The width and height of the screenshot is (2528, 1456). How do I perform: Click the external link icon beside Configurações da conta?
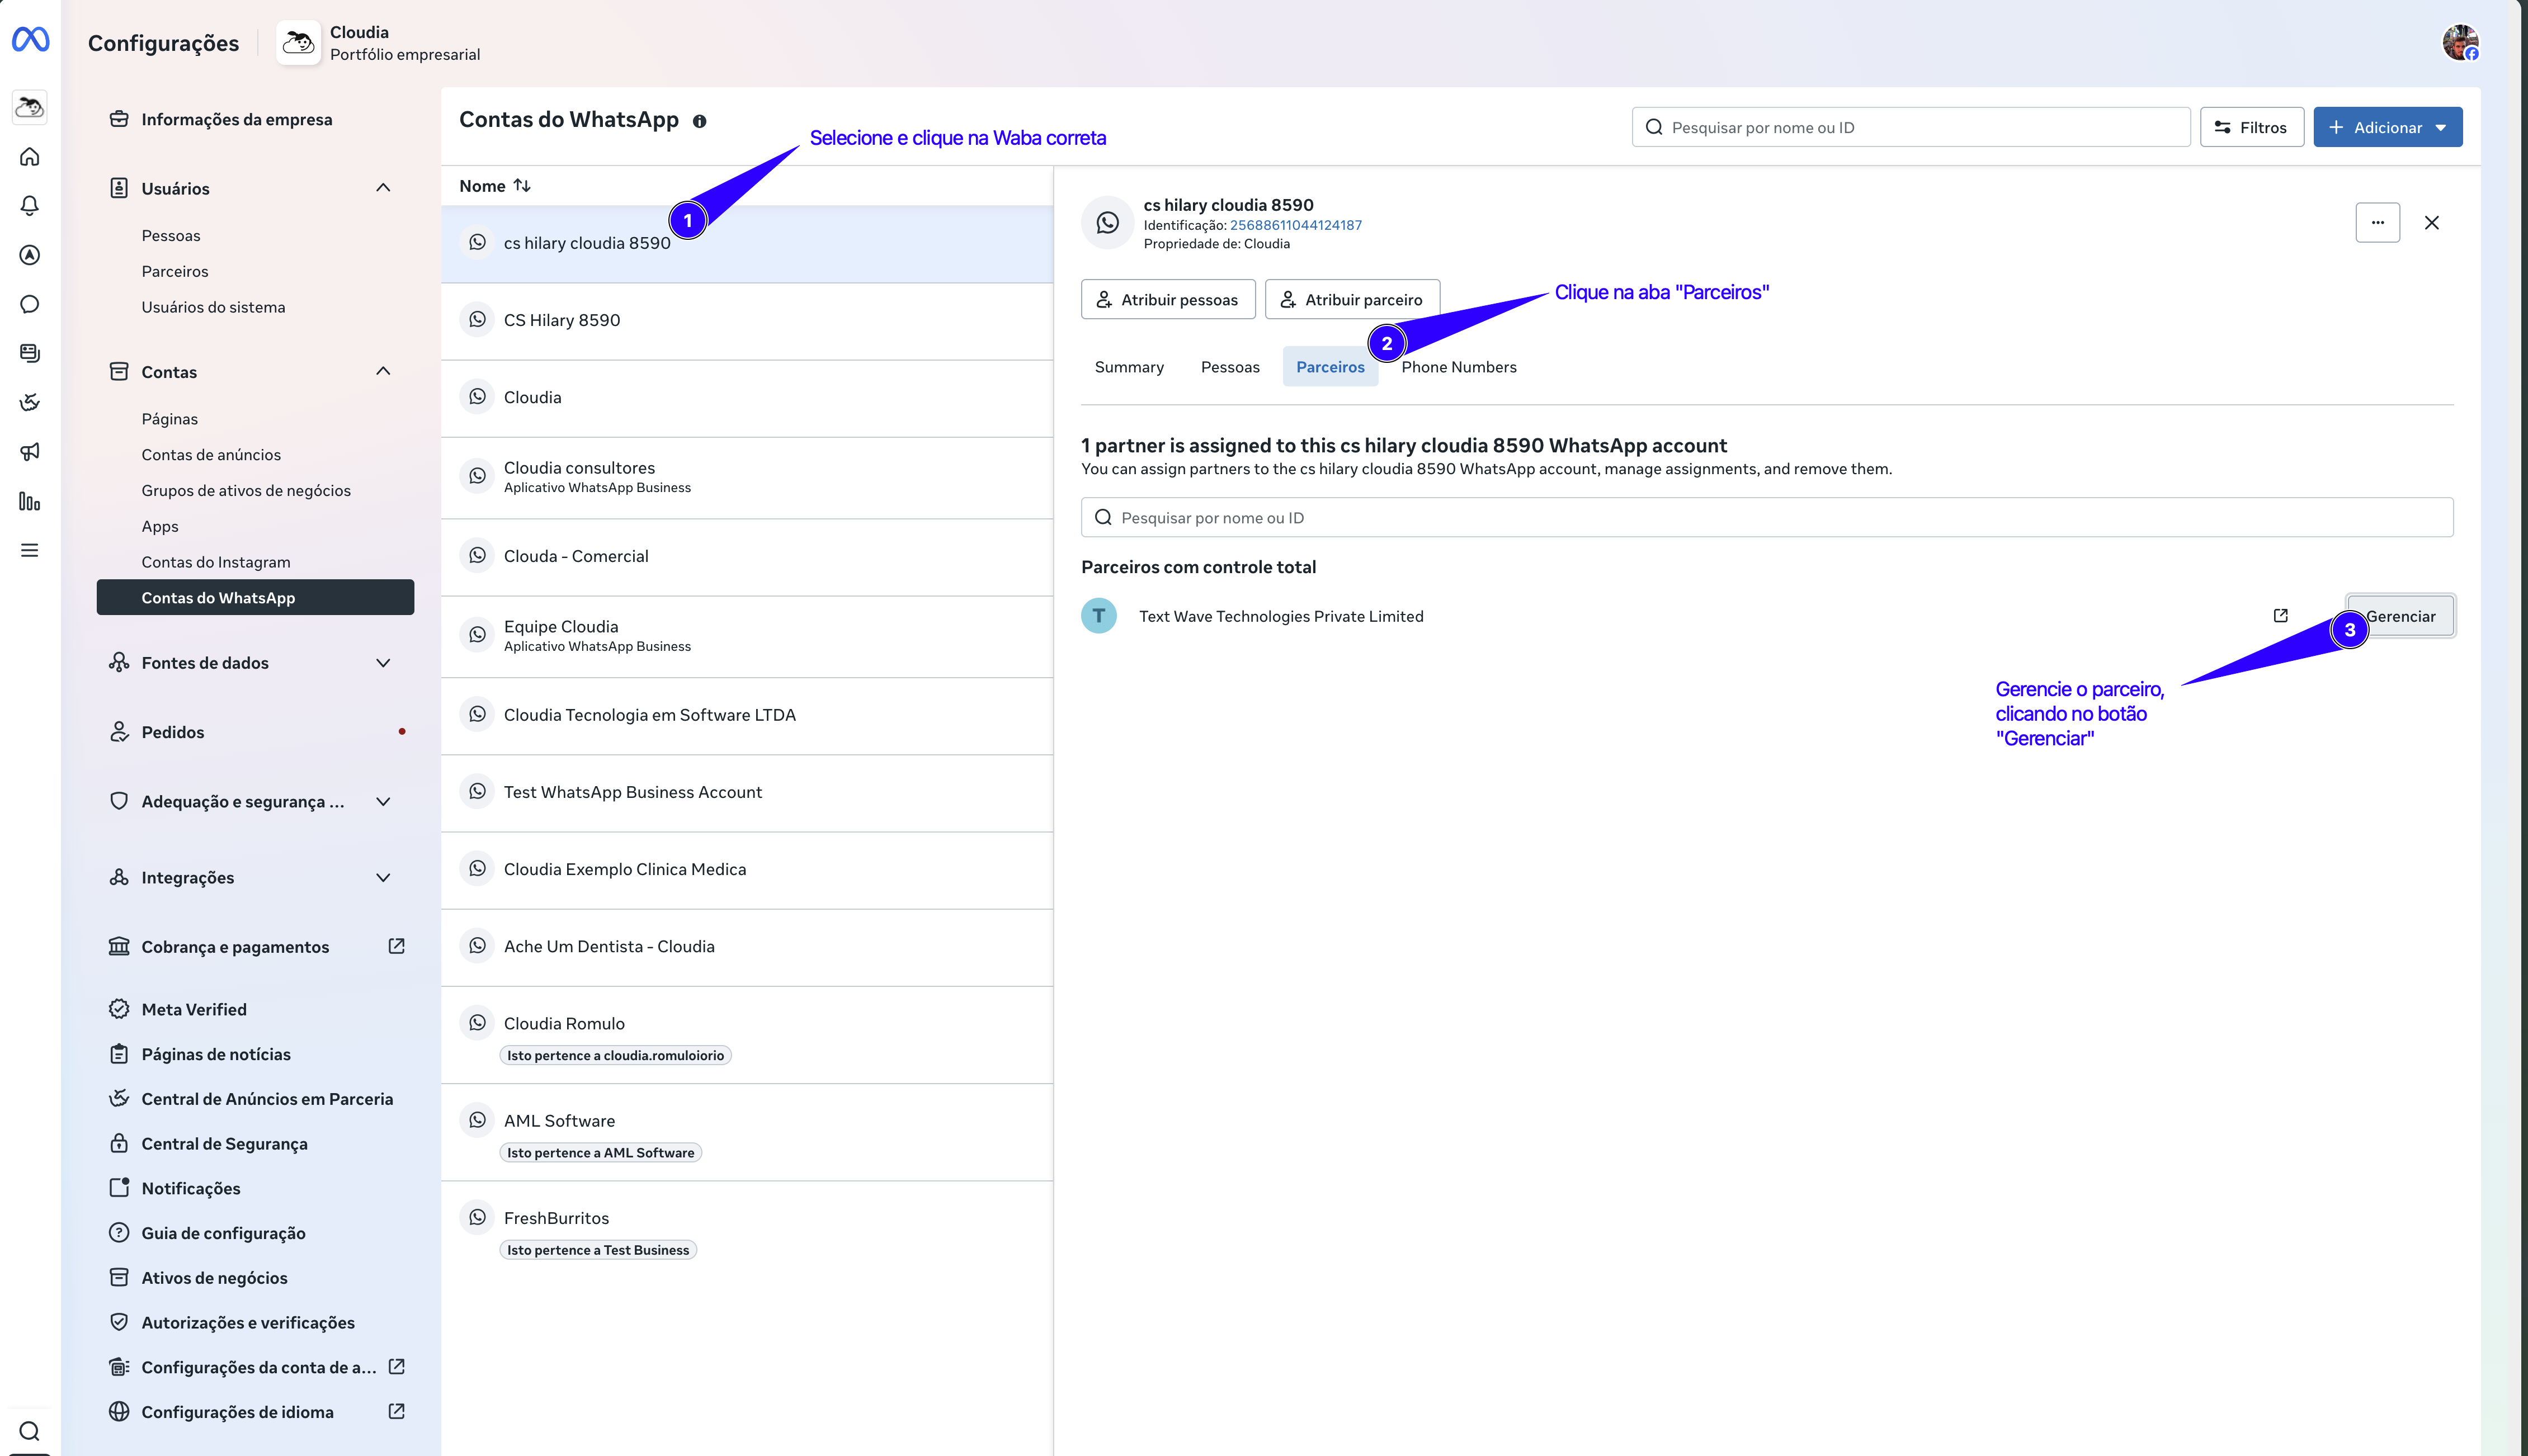tap(396, 1366)
